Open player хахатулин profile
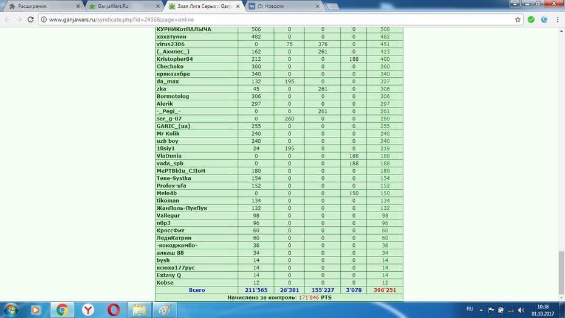The width and height of the screenshot is (565, 318). tap(171, 36)
